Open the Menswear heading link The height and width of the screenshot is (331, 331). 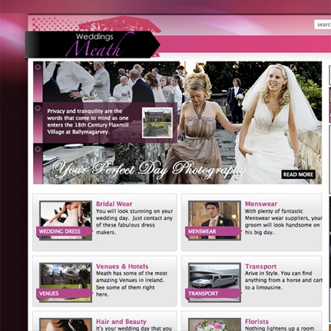click(x=261, y=204)
